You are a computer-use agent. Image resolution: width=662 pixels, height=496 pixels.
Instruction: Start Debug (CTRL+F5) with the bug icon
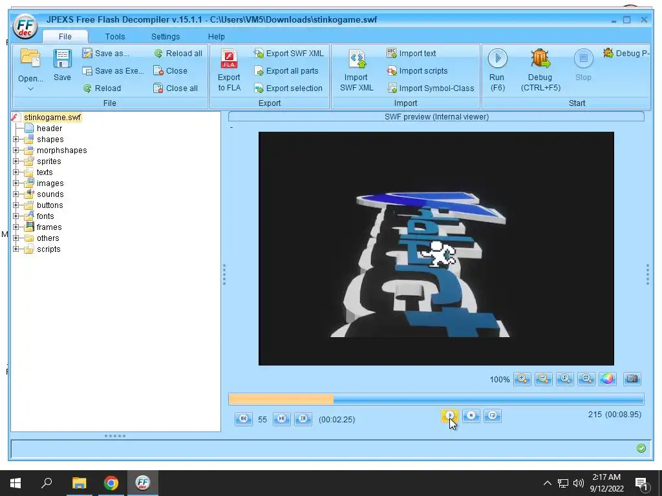click(x=540, y=58)
